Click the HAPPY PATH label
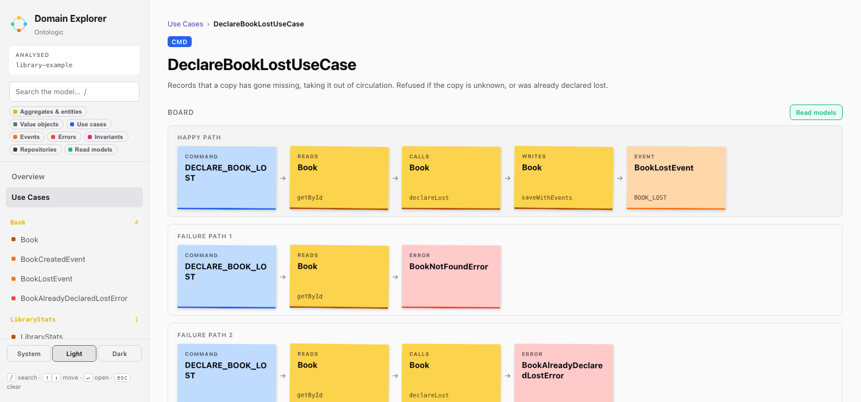This screenshot has height=402, width=861. 199,137
